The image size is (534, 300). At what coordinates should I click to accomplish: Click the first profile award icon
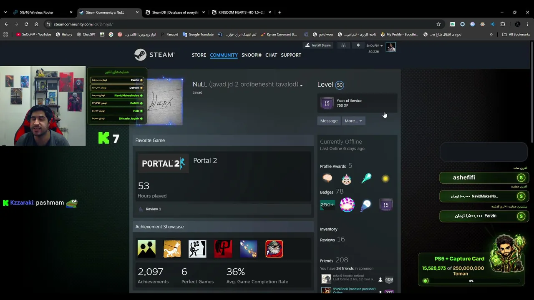coord(327,178)
